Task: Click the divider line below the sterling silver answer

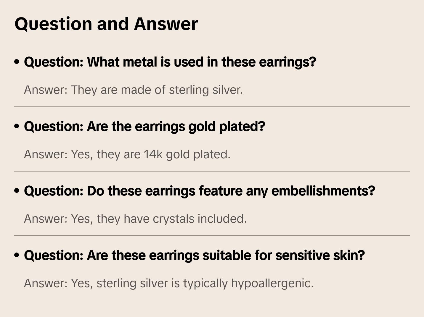Action: click(212, 107)
